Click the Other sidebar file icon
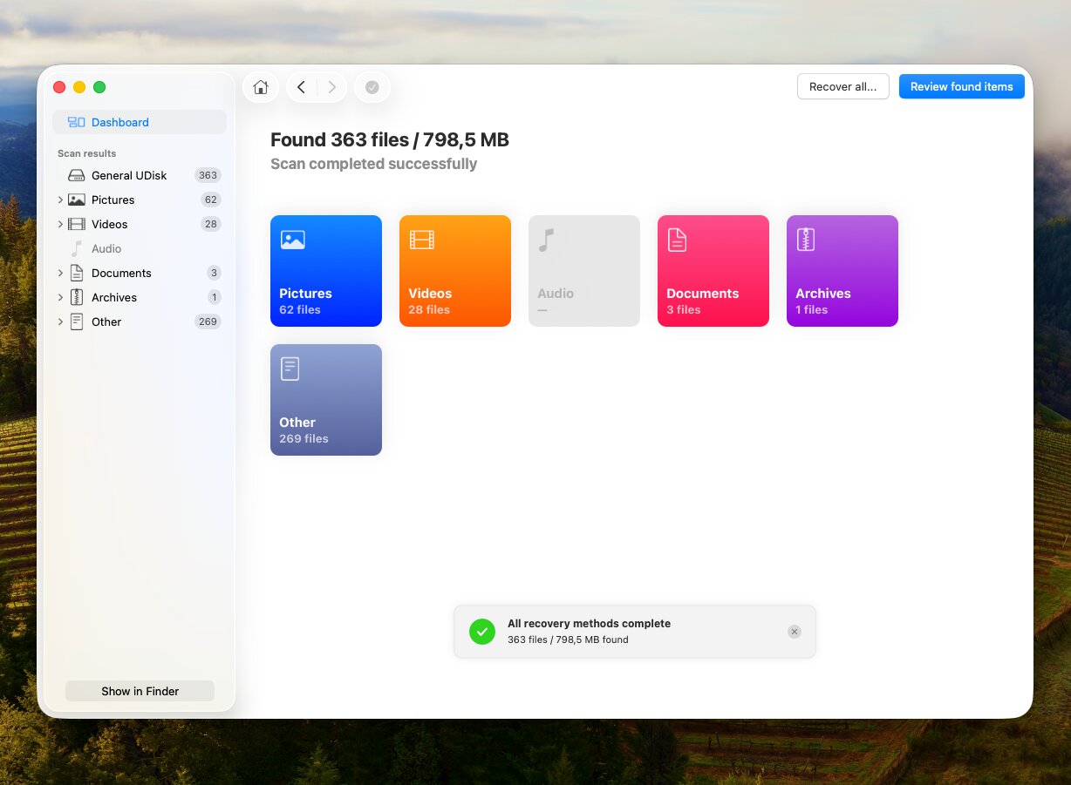Image resolution: width=1071 pixels, height=785 pixels. (x=77, y=321)
